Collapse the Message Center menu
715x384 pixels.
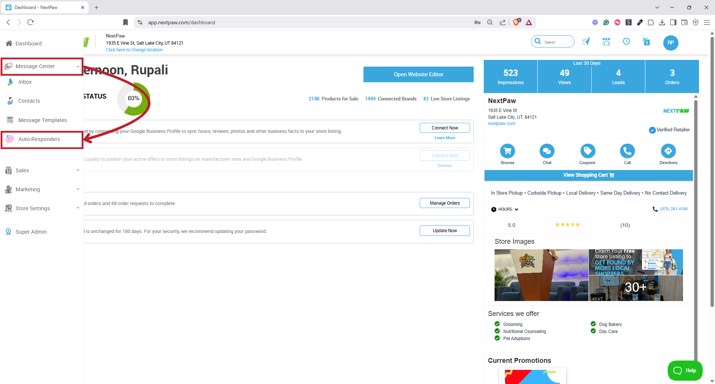[x=42, y=66]
